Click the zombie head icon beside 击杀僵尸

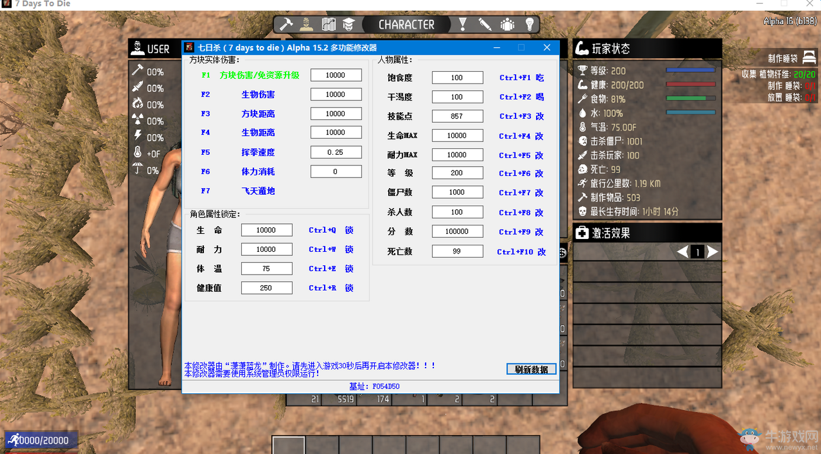[x=582, y=141]
